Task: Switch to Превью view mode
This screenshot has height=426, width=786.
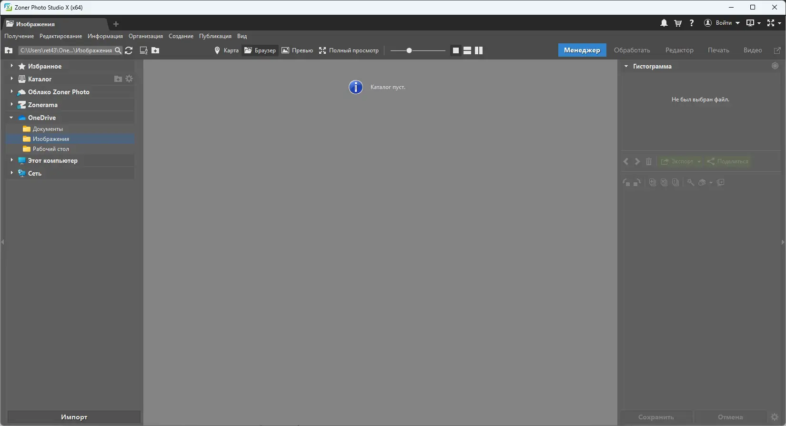Action: coord(297,50)
